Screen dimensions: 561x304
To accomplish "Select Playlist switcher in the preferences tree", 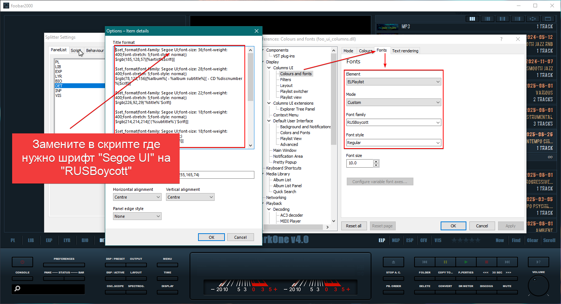I will click(294, 91).
